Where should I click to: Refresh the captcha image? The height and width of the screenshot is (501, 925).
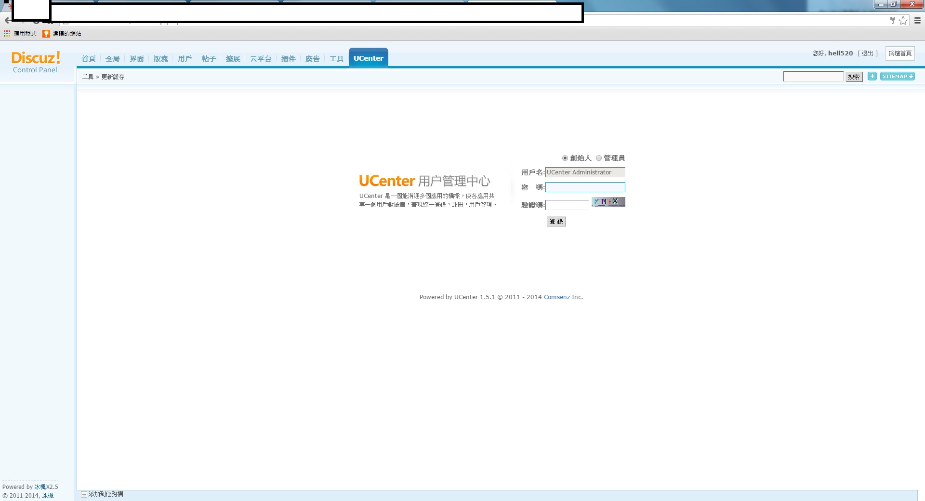(x=608, y=202)
